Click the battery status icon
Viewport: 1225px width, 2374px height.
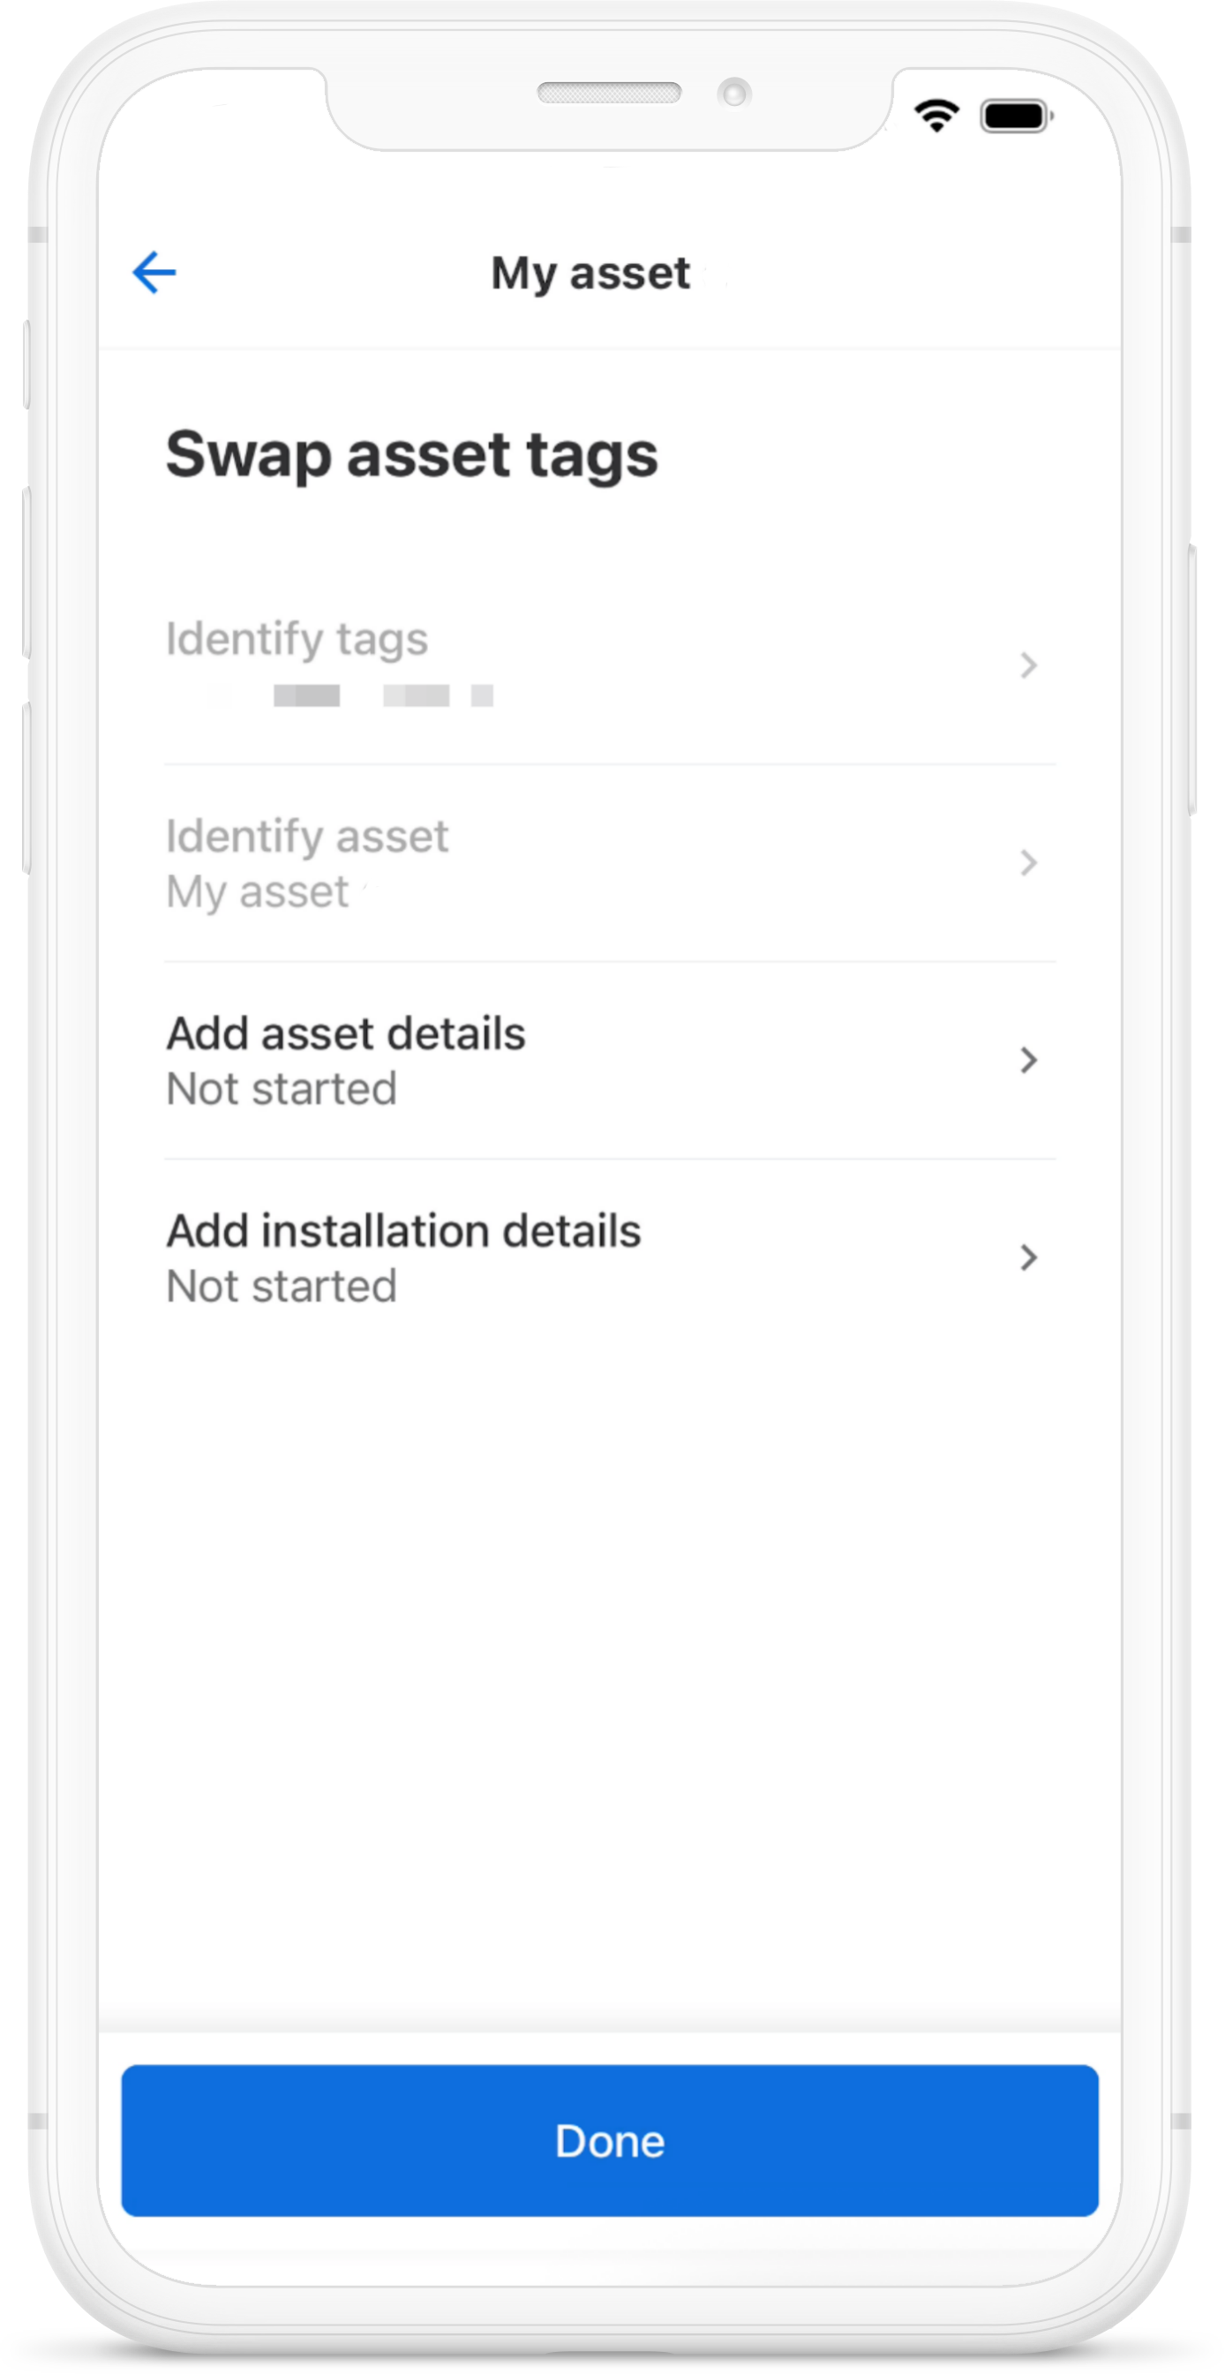(x=1016, y=116)
